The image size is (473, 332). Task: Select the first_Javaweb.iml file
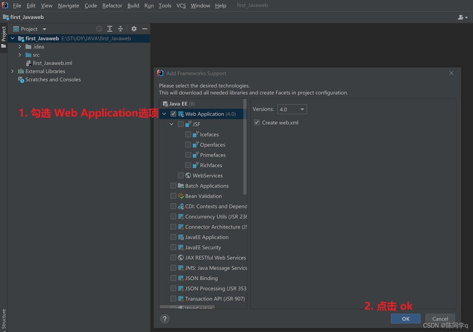pyautogui.click(x=53, y=63)
